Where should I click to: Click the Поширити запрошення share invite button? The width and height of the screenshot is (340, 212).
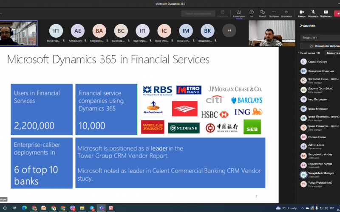click(x=320, y=46)
